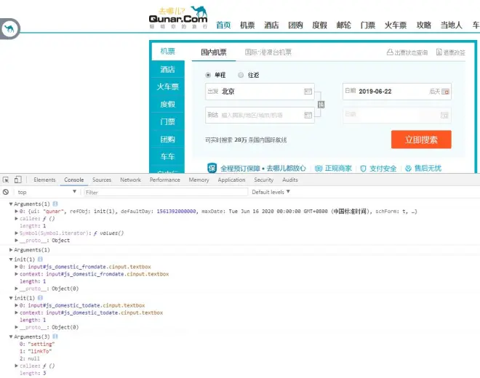The width and height of the screenshot is (480, 378).
Task: Click the floating camel icon at left edge
Action: 9,29
